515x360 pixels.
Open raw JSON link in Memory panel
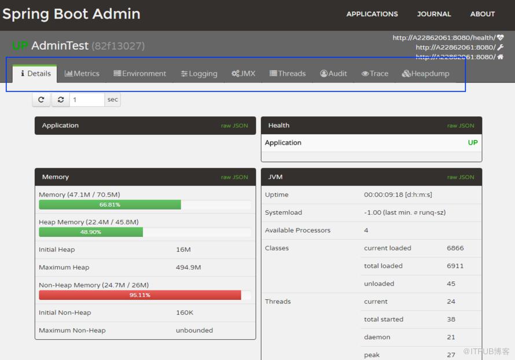234,177
